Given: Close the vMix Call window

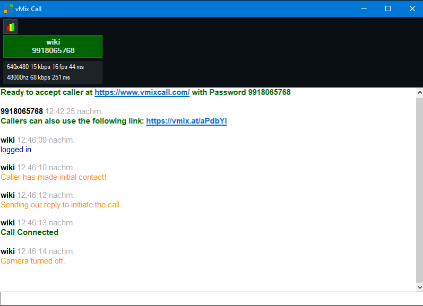Looking at the screenshot, I should point(412,8).
